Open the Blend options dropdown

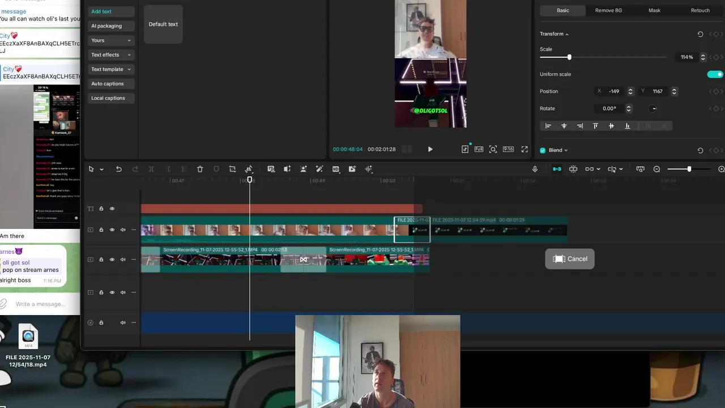[x=566, y=150]
